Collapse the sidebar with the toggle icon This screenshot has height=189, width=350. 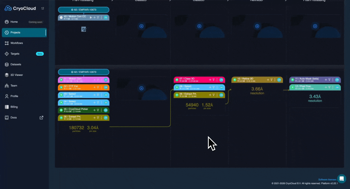tap(43, 8)
